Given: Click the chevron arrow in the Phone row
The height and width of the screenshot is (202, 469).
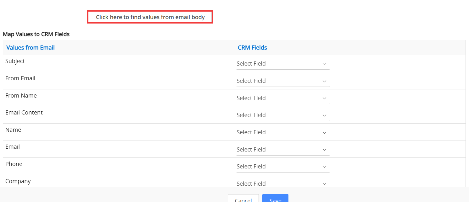Looking at the screenshot, I should coord(324,167).
